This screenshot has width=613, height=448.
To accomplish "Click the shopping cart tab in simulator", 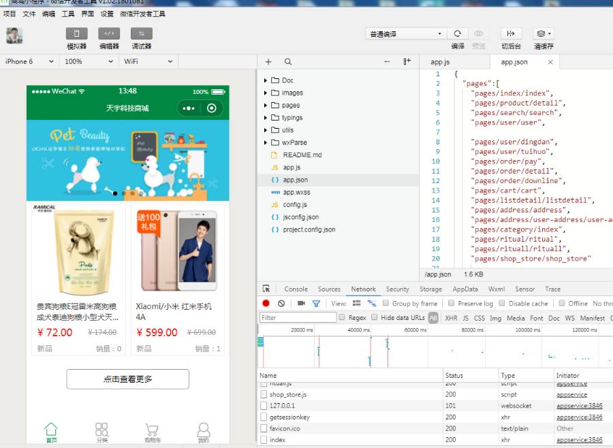I will [x=152, y=432].
